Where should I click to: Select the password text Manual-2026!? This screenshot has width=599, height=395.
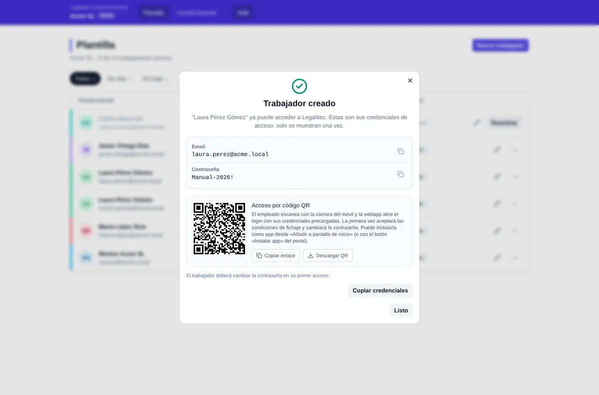pos(213,177)
